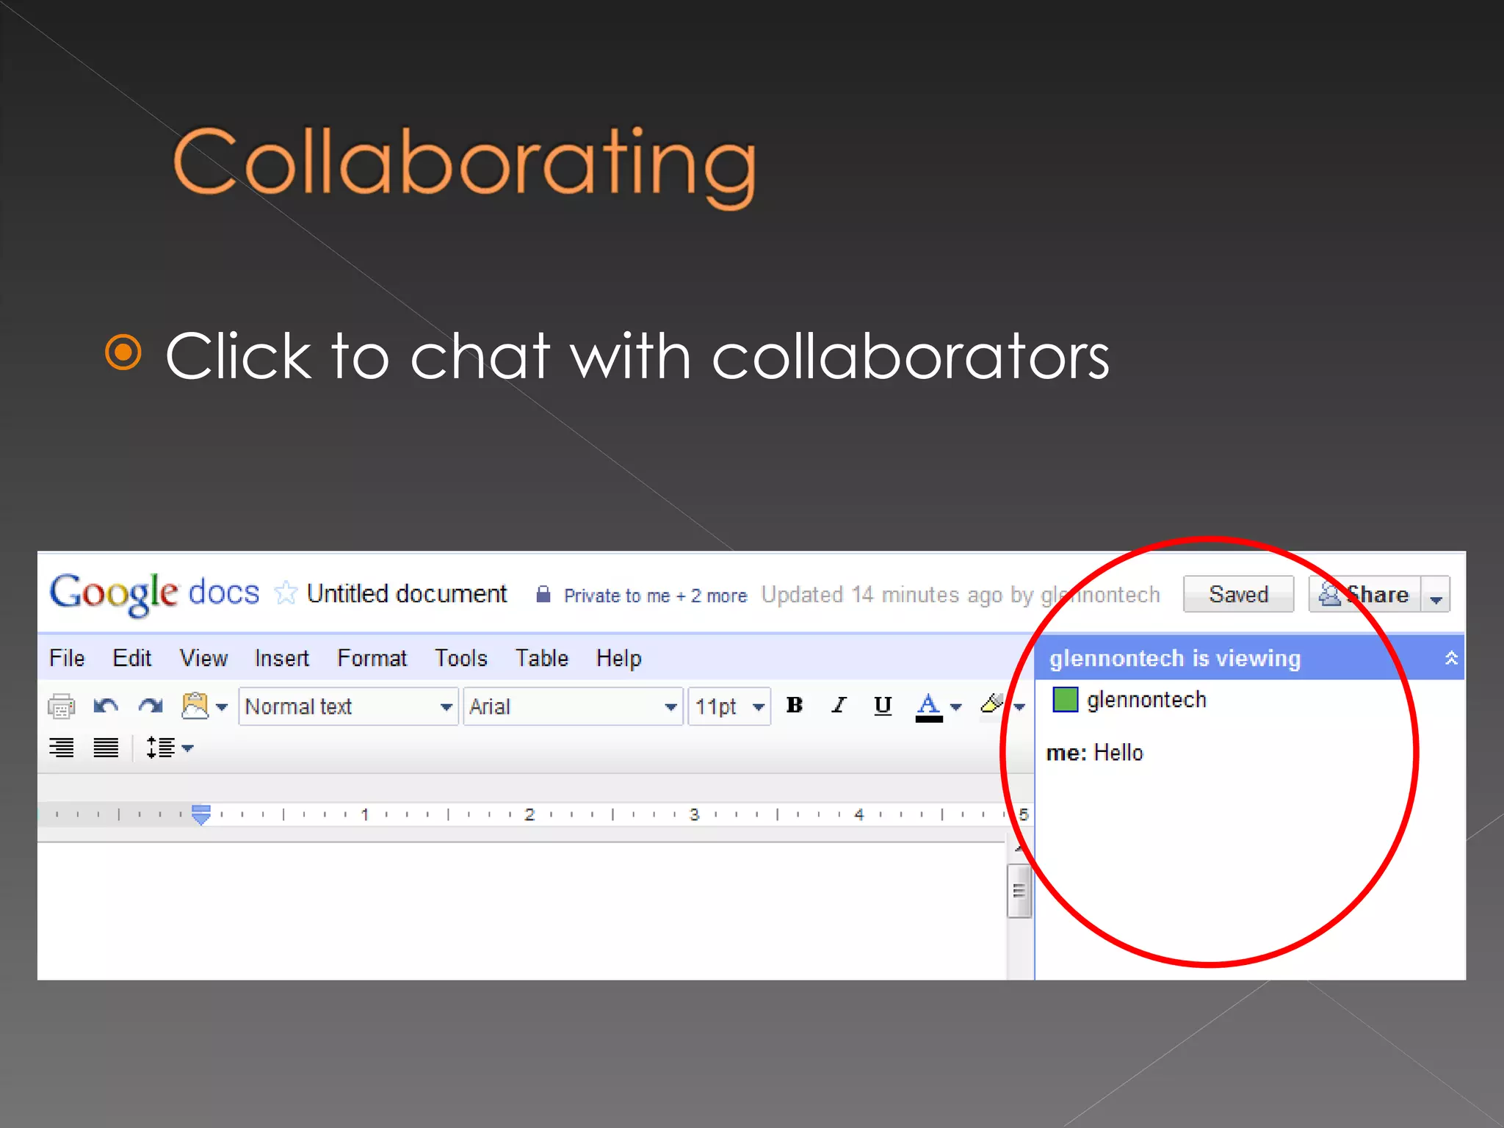Toggle Italic formatting

(x=839, y=706)
